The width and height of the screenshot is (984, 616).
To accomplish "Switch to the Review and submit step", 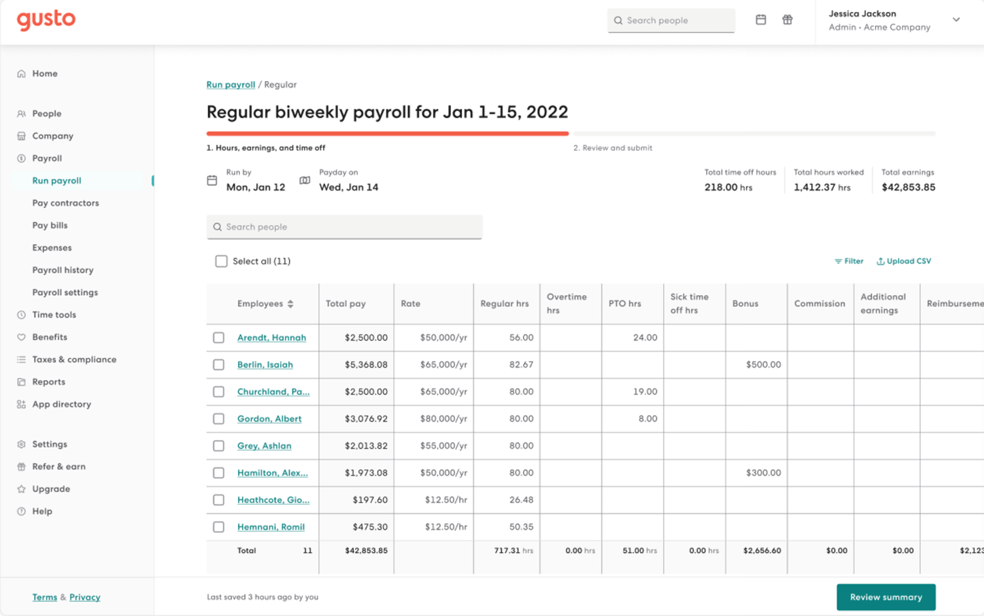I will click(612, 148).
